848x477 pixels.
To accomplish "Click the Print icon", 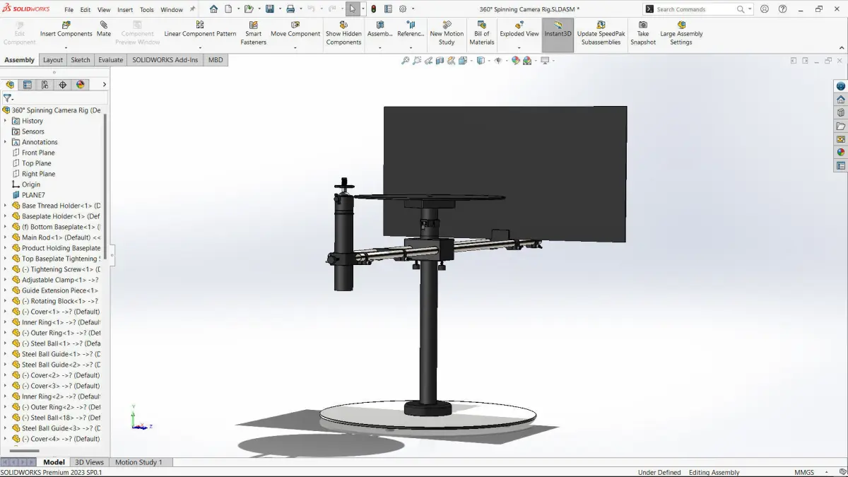I will tap(290, 9).
